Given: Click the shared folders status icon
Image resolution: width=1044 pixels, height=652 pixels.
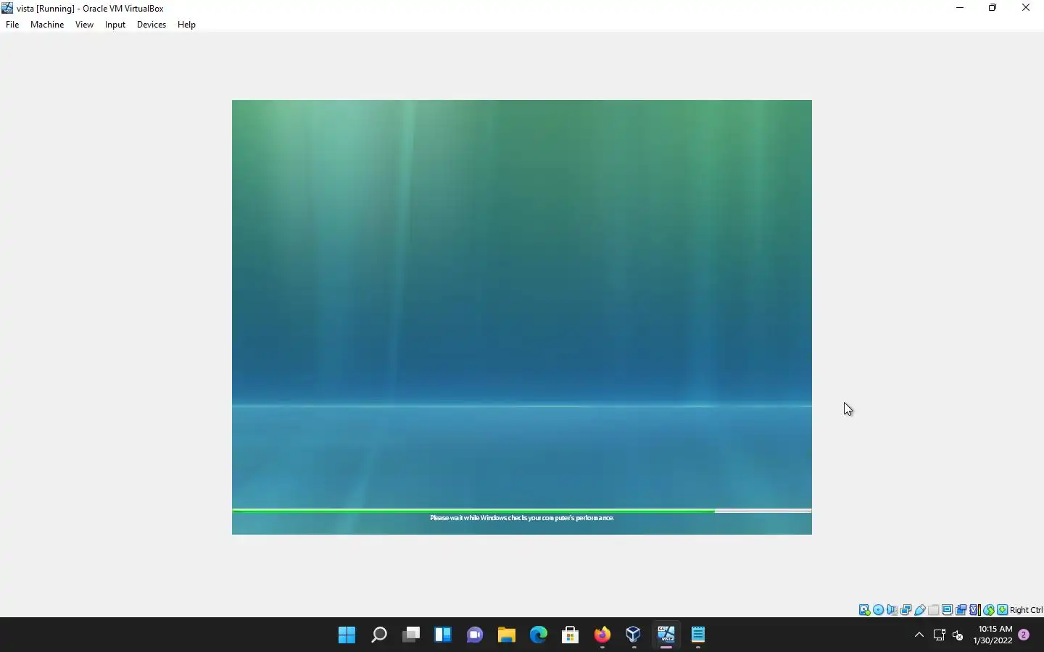Looking at the screenshot, I should coord(934,610).
